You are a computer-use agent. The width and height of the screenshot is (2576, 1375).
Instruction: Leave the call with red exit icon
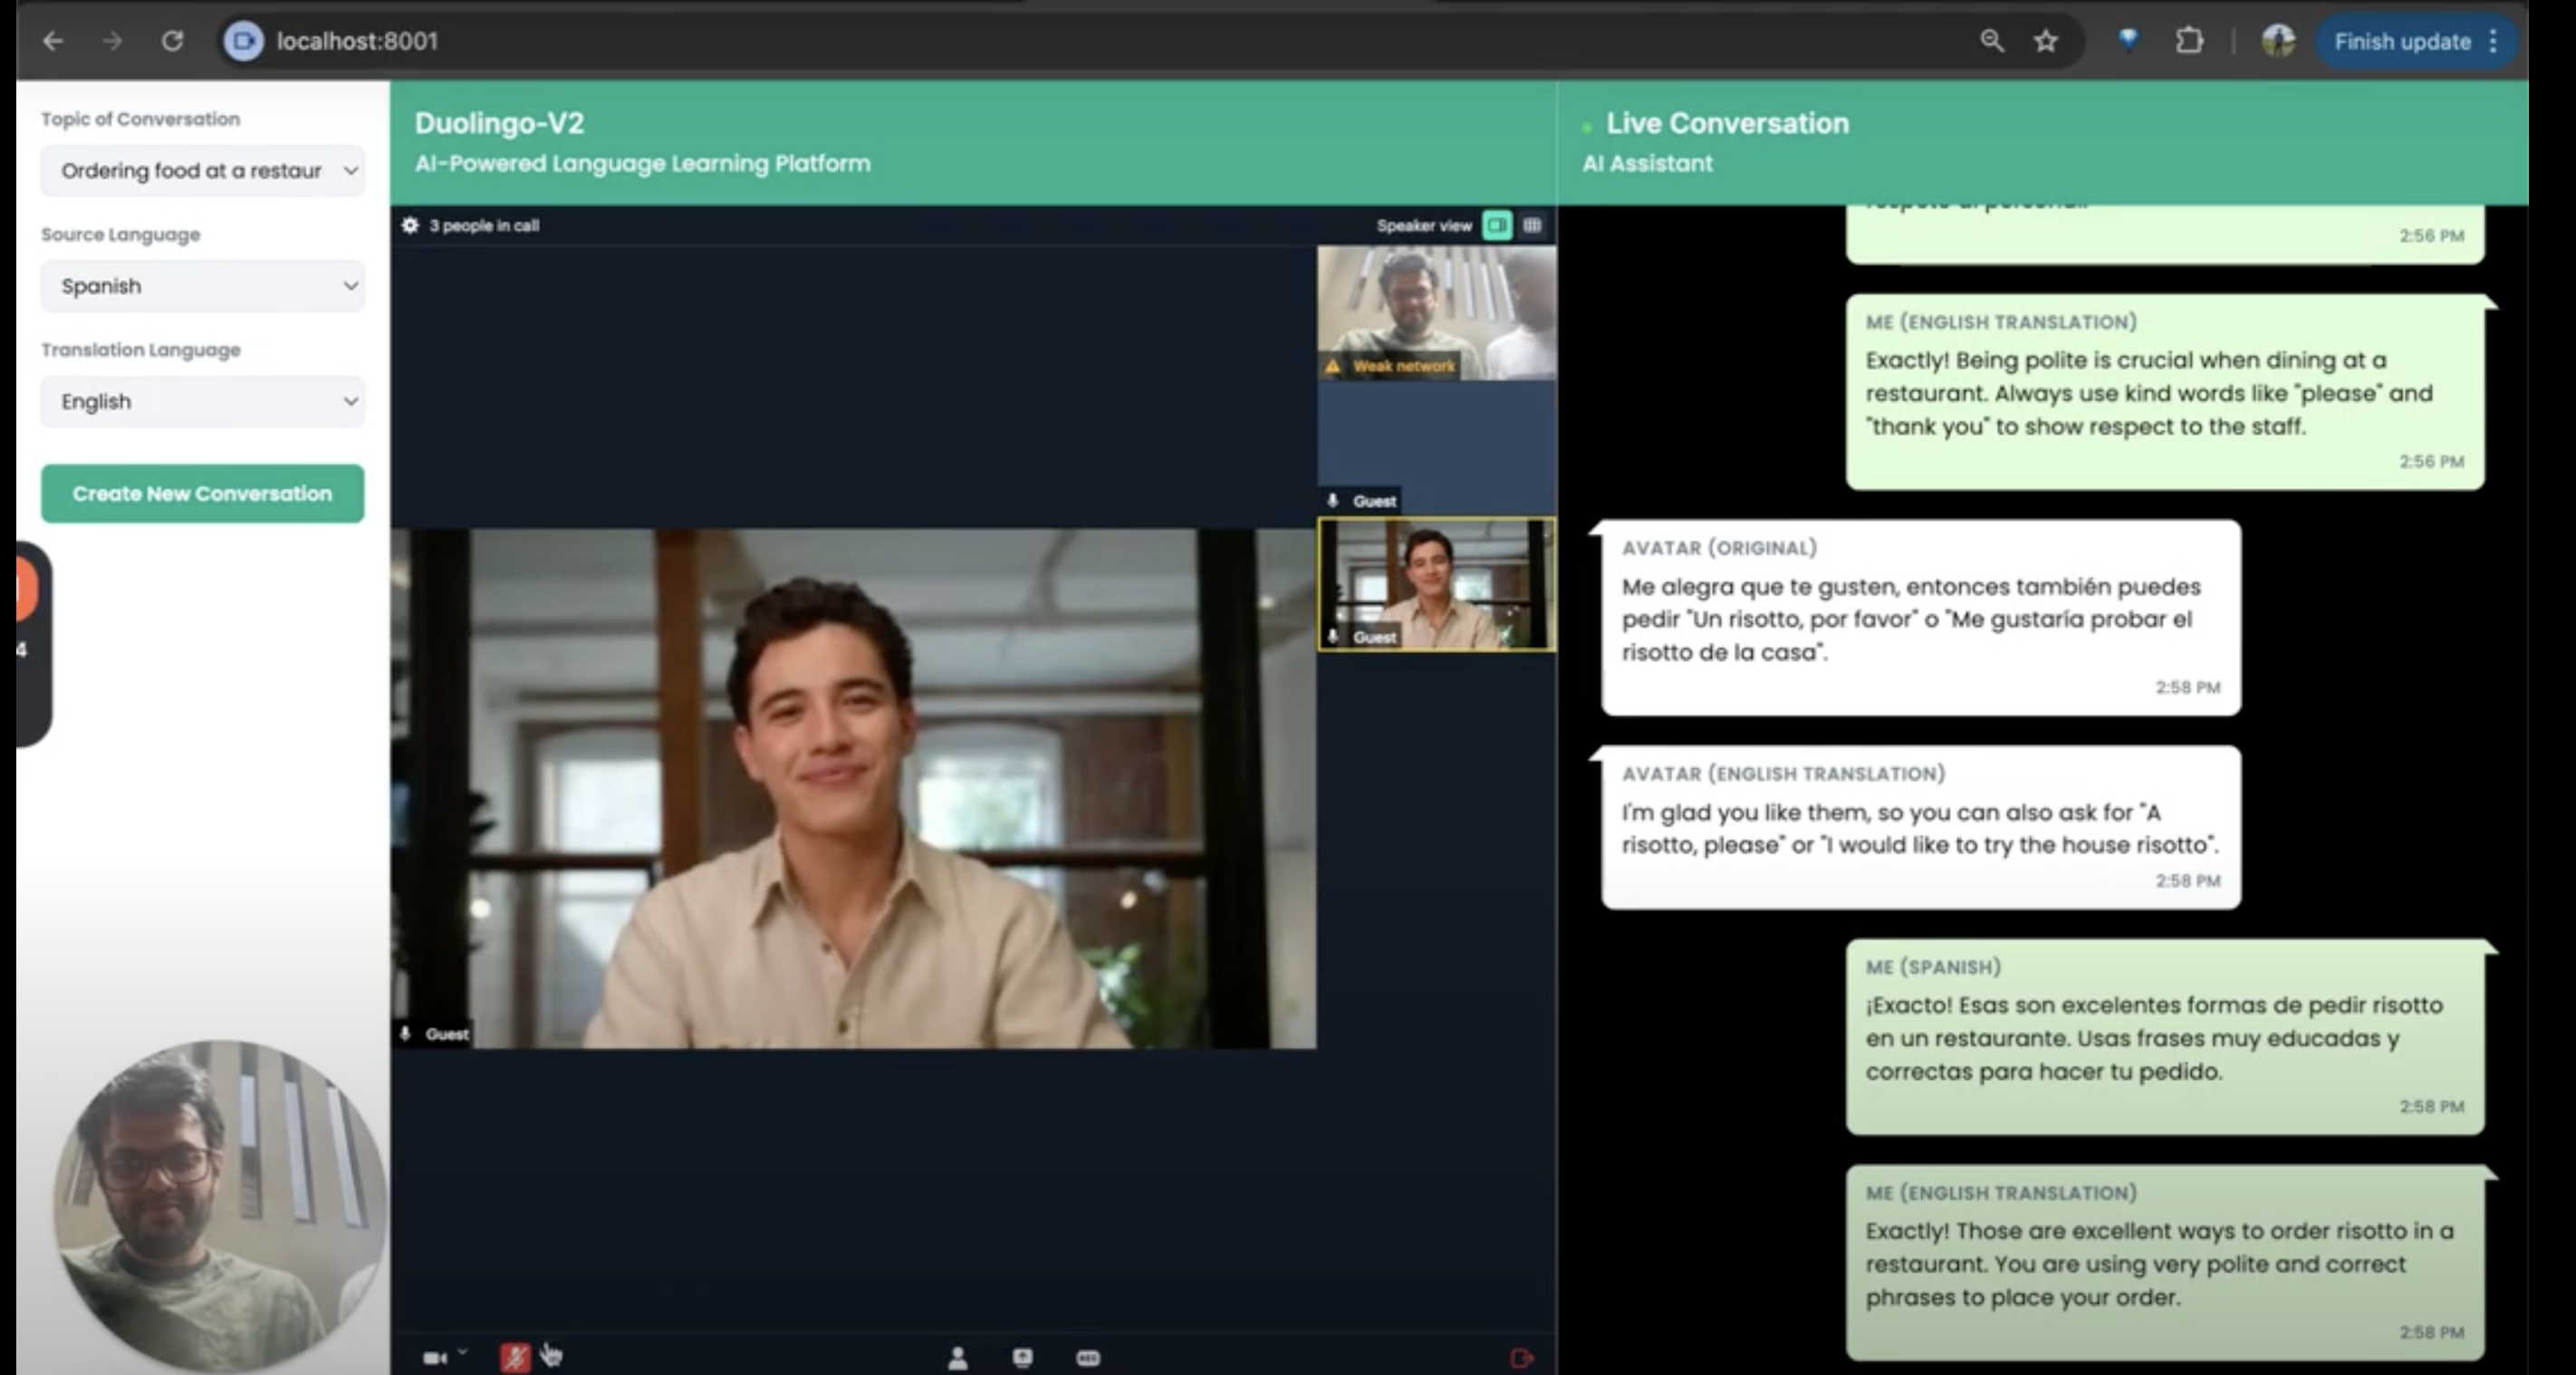pos(1521,1357)
